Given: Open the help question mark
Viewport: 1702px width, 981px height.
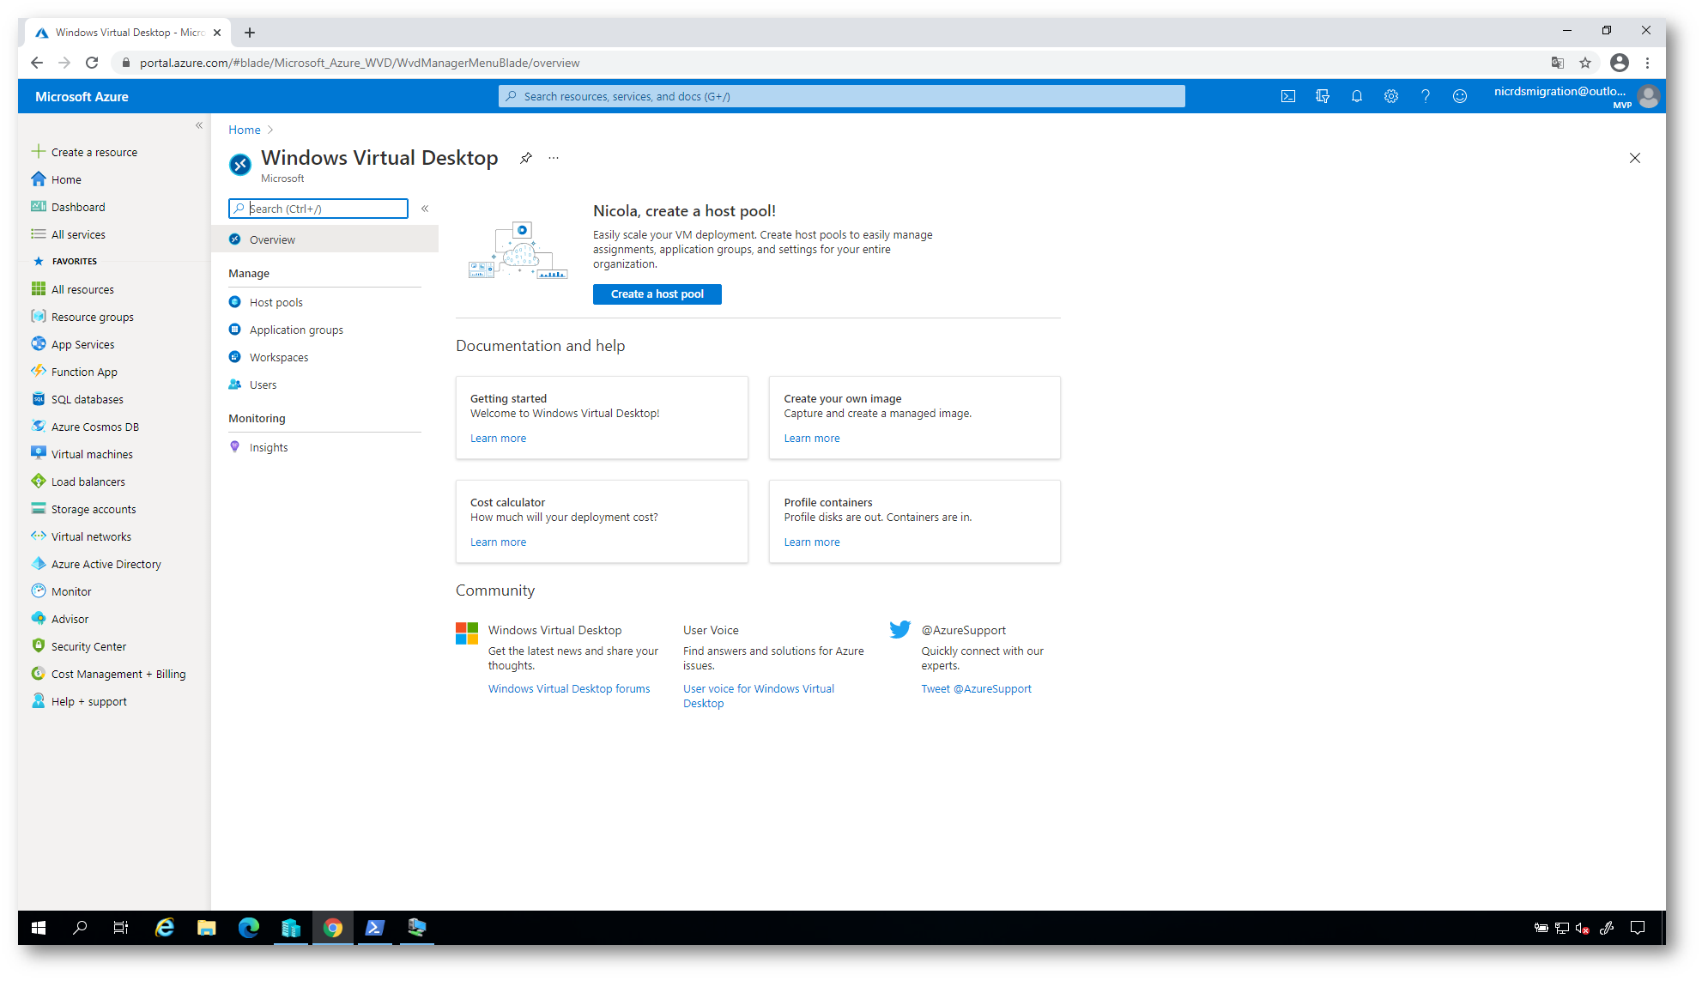Looking at the screenshot, I should 1425,96.
